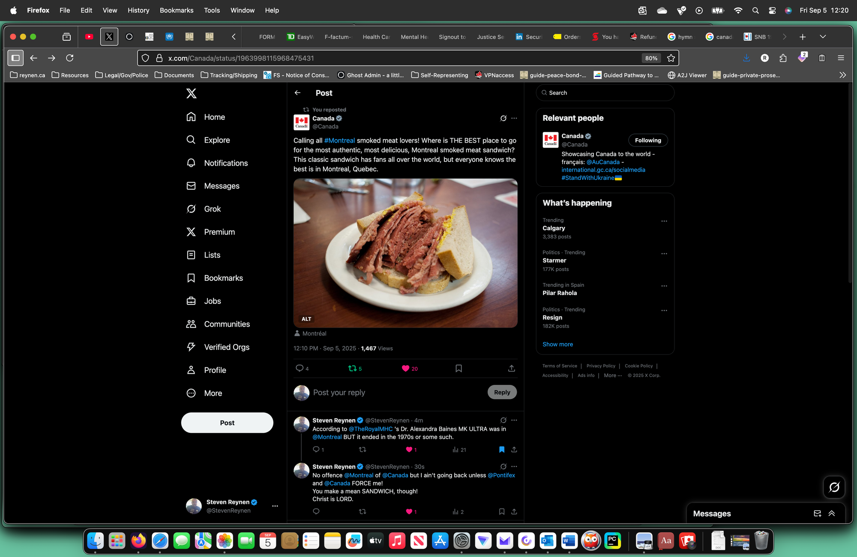
Task: Go back with the Post header arrow
Action: tap(297, 93)
